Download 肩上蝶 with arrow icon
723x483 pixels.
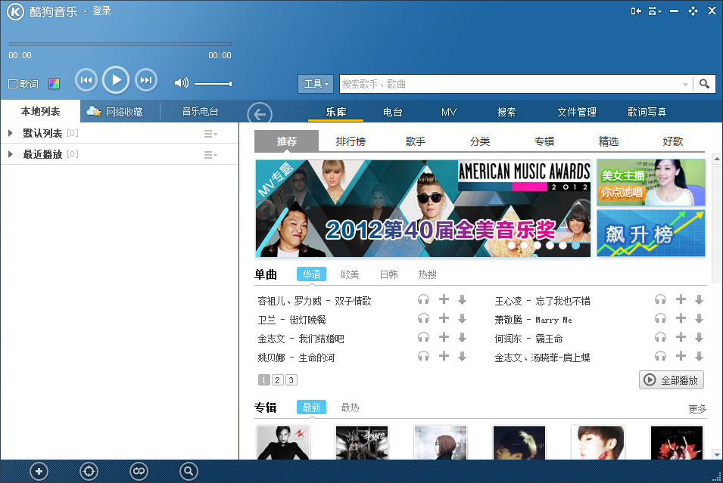[x=699, y=356]
